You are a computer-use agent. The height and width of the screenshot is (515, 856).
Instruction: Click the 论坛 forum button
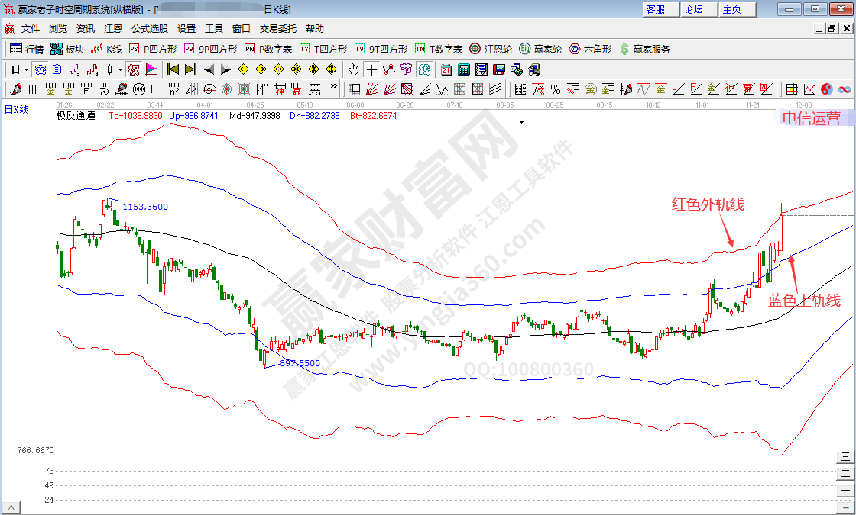tap(693, 9)
